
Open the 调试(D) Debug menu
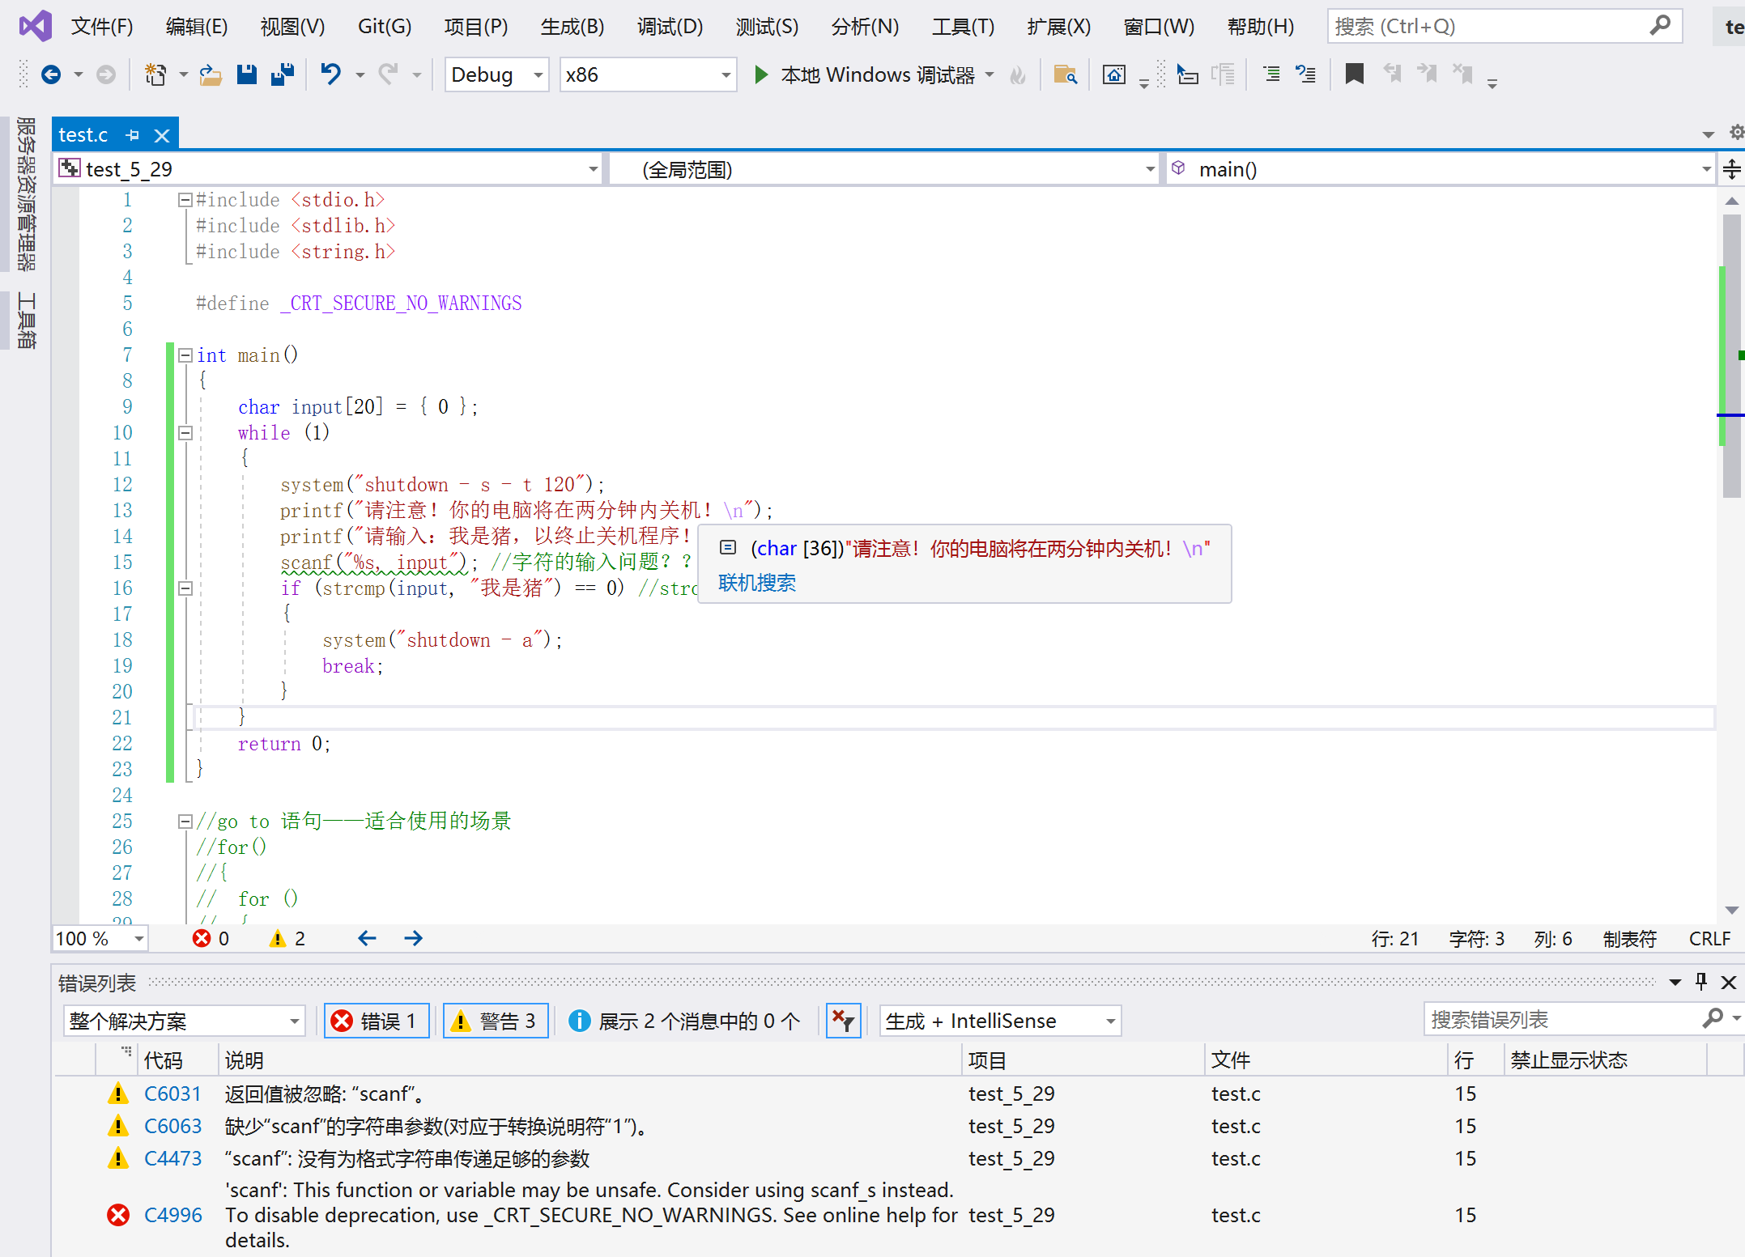[669, 27]
